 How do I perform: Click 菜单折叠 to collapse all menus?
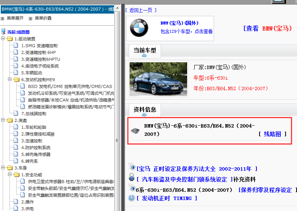coord(43,18)
